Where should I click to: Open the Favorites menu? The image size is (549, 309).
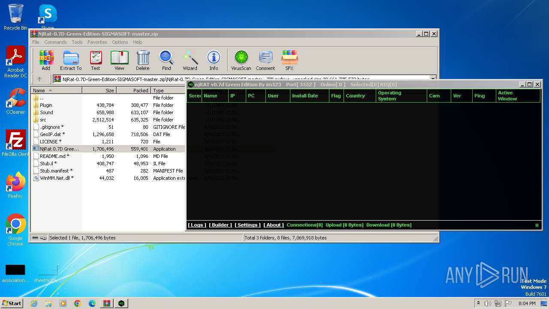[97, 42]
